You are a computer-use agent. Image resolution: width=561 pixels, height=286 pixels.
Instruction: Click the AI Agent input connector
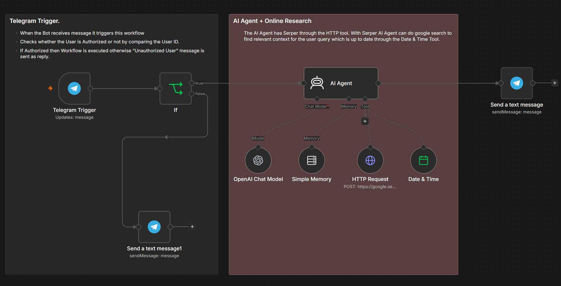pyautogui.click(x=304, y=83)
